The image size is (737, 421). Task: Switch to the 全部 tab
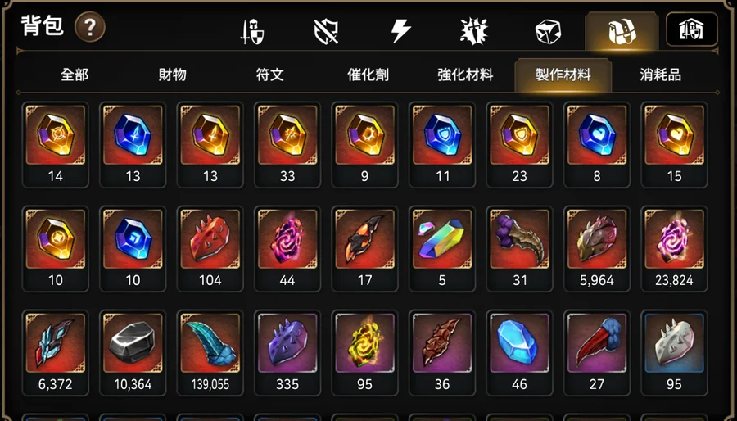[x=75, y=75]
